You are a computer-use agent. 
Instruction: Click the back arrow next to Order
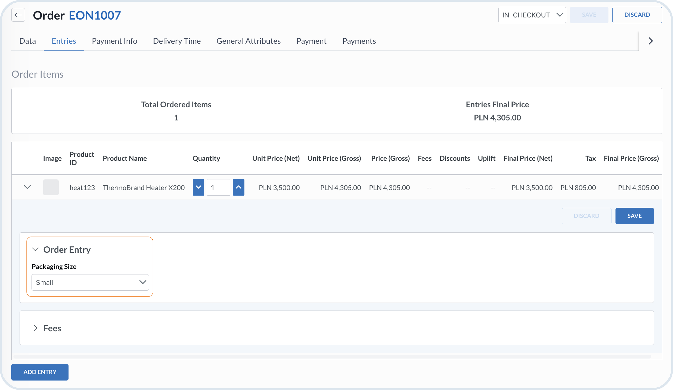18,15
